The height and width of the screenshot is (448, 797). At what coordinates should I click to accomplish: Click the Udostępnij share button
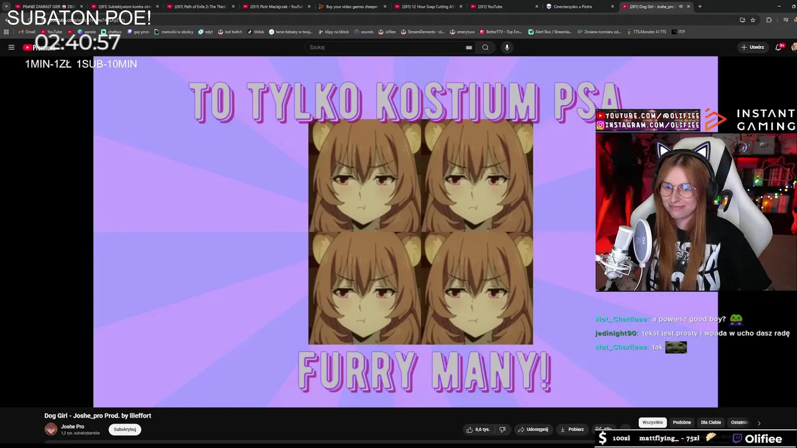533,429
